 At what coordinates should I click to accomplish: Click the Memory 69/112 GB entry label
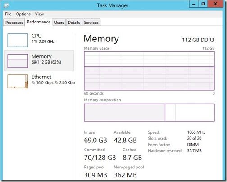[x=46, y=59]
